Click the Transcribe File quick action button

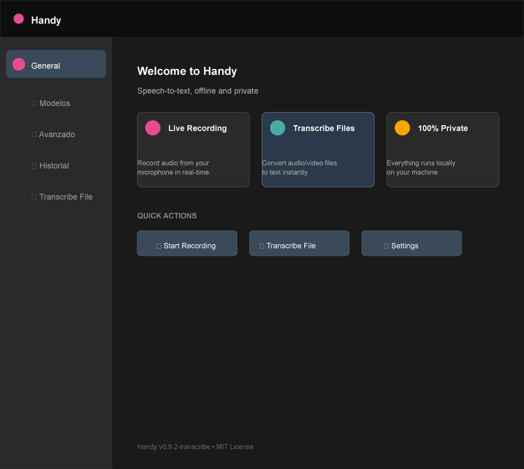[299, 243]
